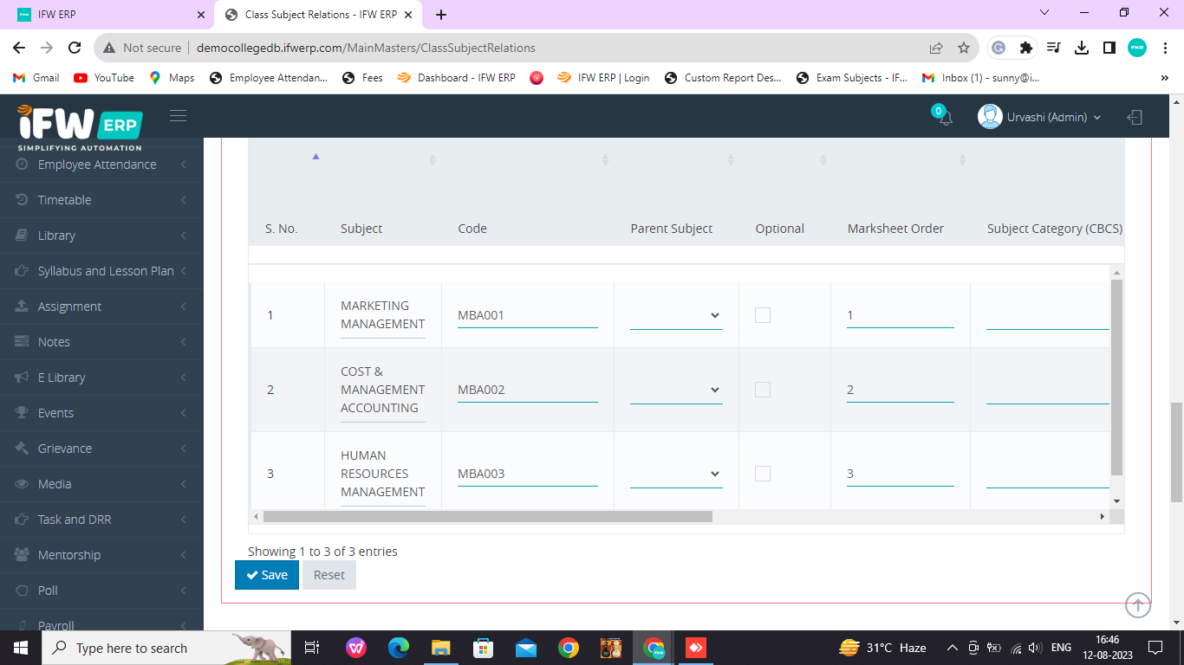
Task: Click the address bar URL
Action: (366, 48)
